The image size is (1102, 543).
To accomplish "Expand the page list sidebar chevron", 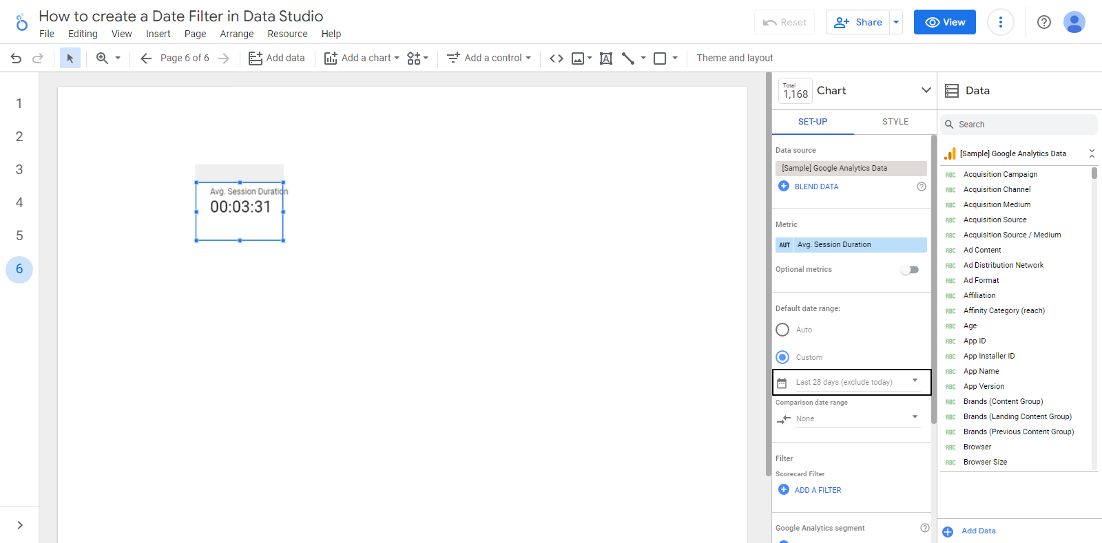I will (x=20, y=525).
